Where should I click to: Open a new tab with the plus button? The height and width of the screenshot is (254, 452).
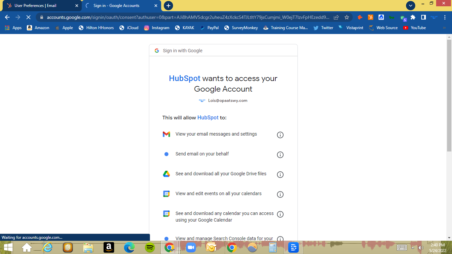tap(168, 6)
